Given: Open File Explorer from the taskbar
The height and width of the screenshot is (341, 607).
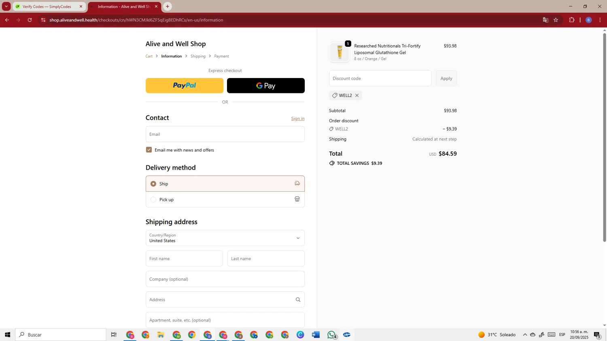Looking at the screenshot, I should pos(161,335).
